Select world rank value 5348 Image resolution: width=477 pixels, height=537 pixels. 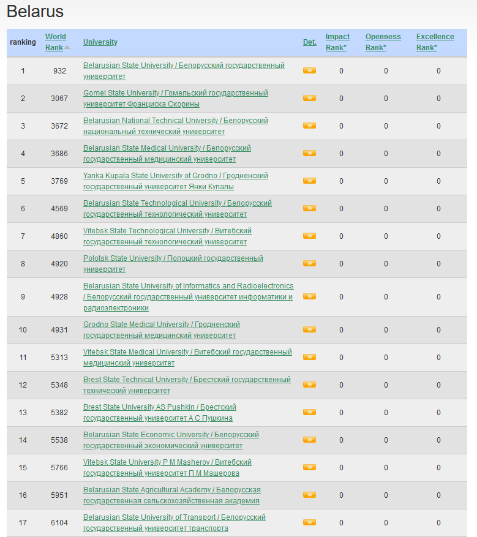tap(59, 385)
